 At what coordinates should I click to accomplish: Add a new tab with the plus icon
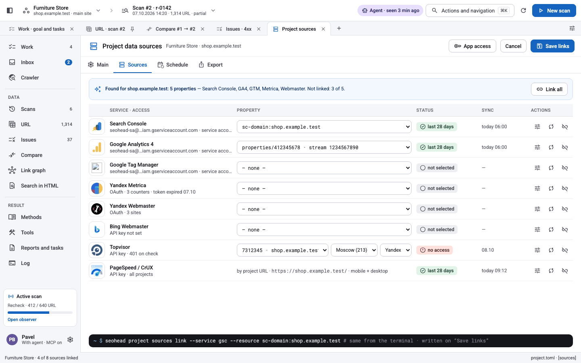(339, 28)
